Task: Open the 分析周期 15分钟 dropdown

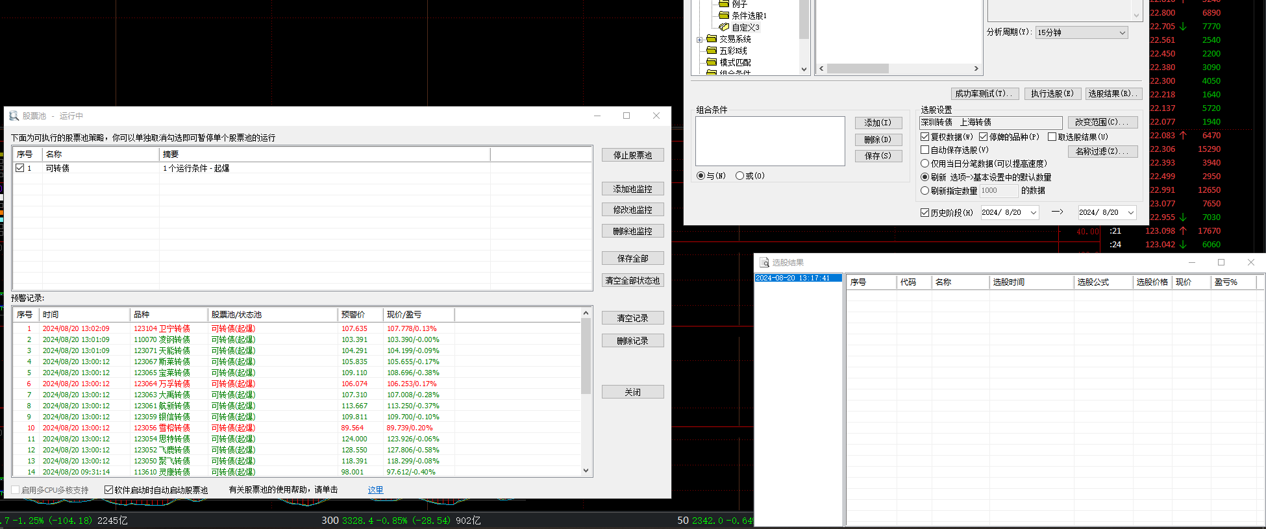Action: [1082, 32]
